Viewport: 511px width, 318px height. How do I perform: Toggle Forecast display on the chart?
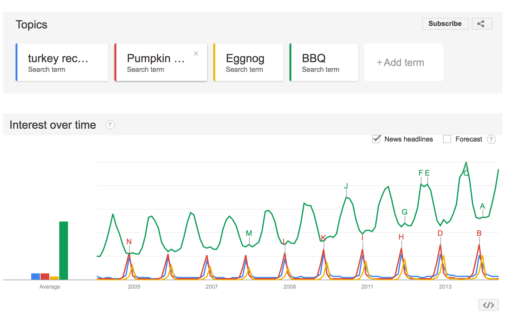(447, 139)
